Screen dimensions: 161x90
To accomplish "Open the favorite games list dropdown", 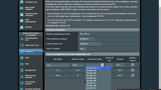I will pyautogui.click(x=91, y=44).
